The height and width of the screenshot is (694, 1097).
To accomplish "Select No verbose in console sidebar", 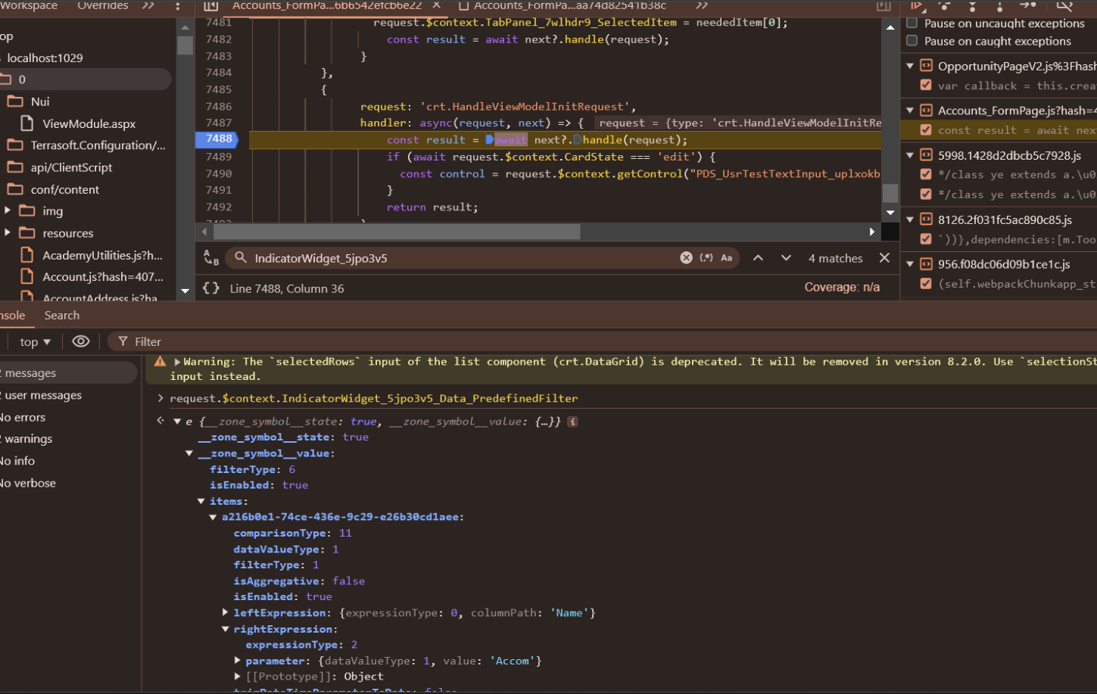I will [x=30, y=483].
